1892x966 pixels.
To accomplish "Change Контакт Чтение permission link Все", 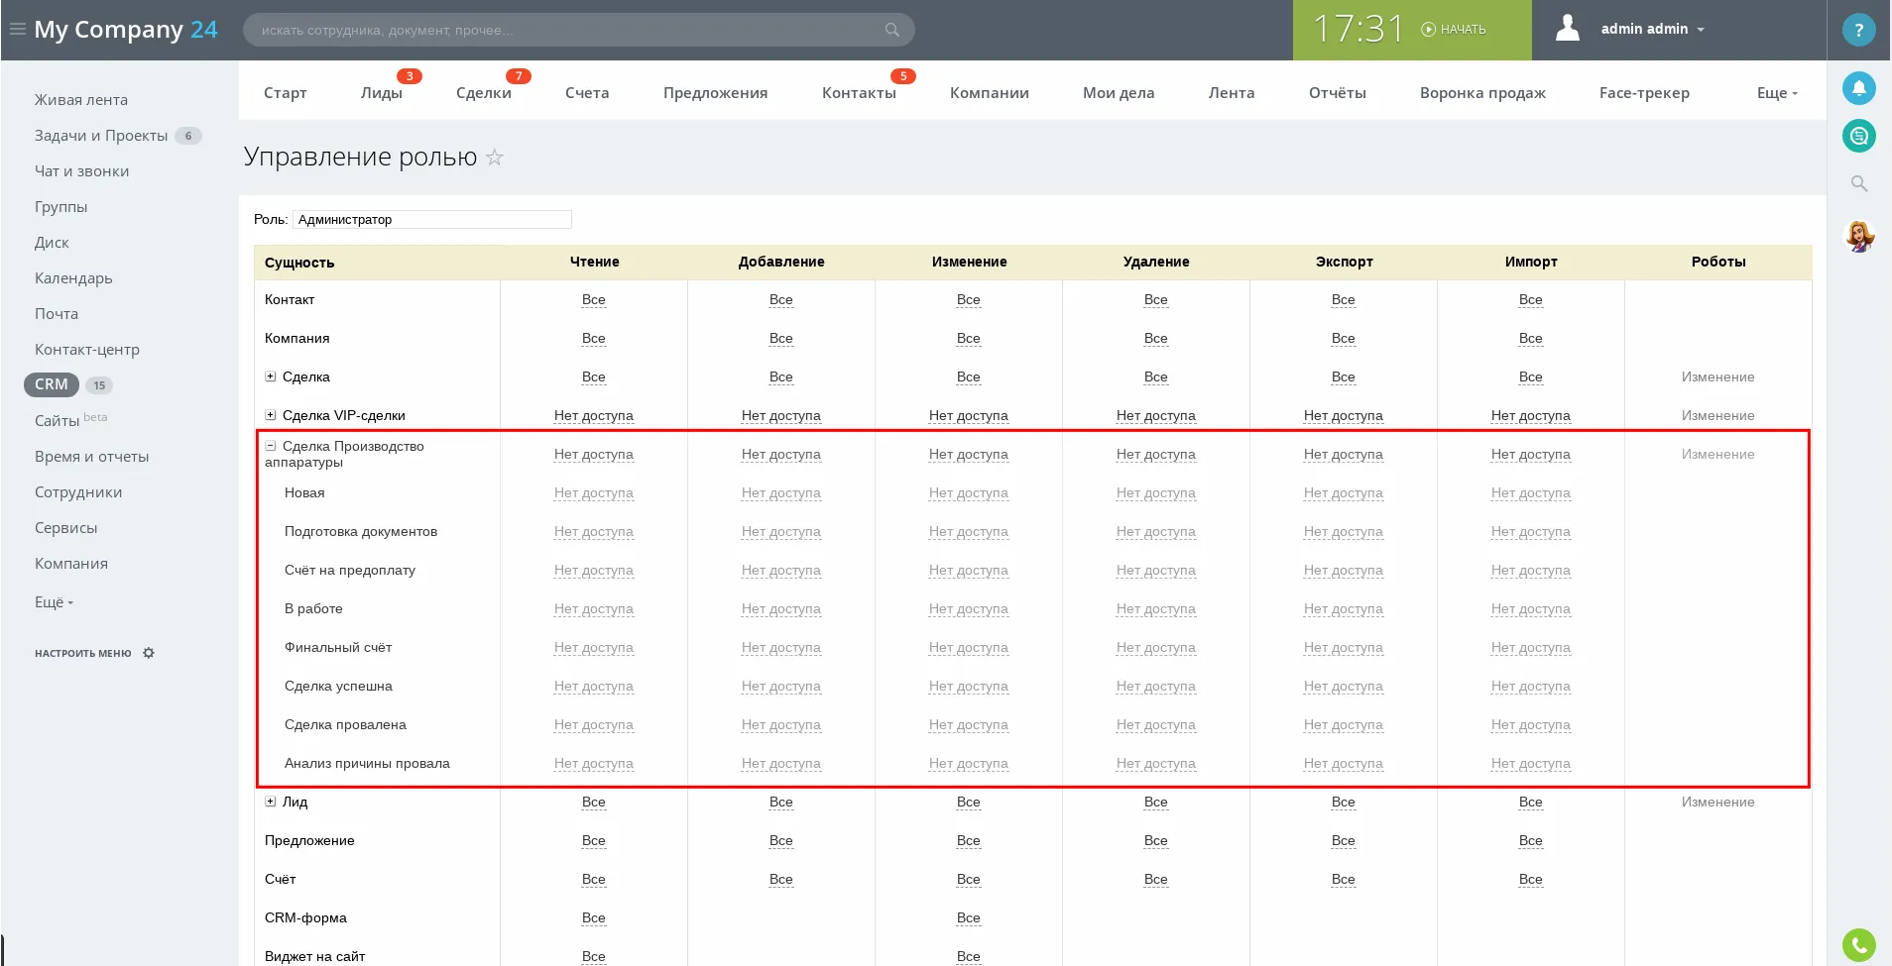I will (x=593, y=300).
